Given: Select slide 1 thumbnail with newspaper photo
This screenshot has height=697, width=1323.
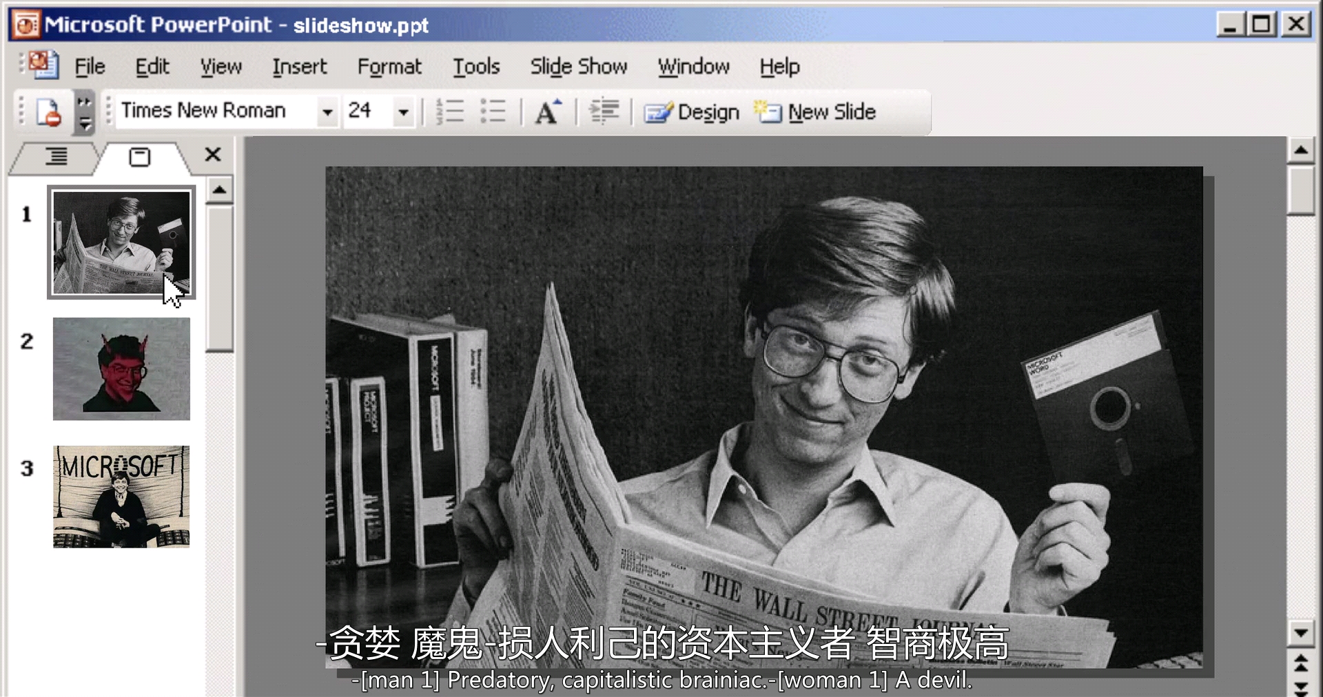Looking at the screenshot, I should click(x=121, y=242).
